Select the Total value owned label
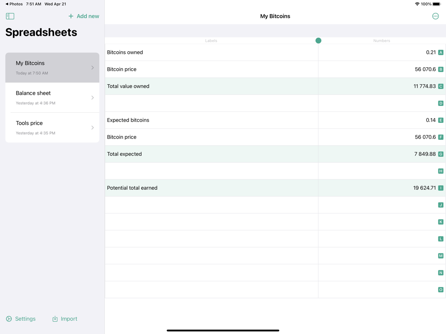The image size is (446, 334). pos(211,86)
